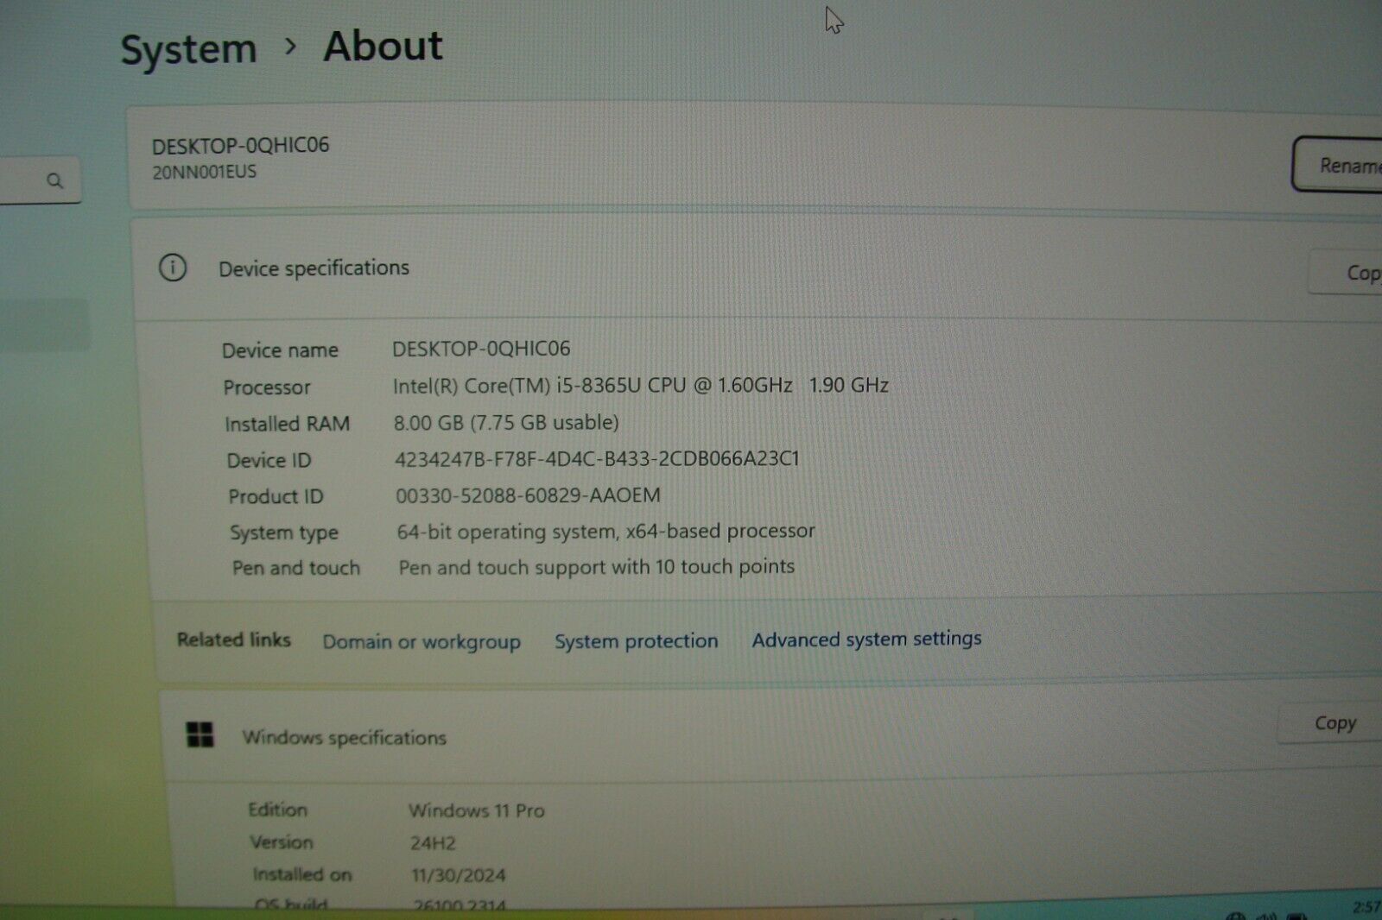
Task: Click the search magnifier icon in sidebar
Action: (x=54, y=180)
